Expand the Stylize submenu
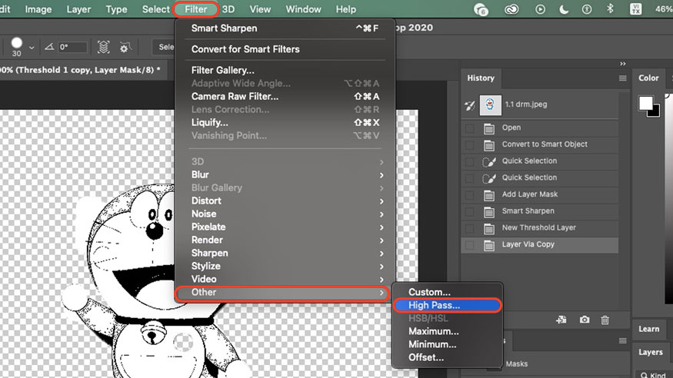The width and height of the screenshot is (673, 378). pyautogui.click(x=285, y=266)
